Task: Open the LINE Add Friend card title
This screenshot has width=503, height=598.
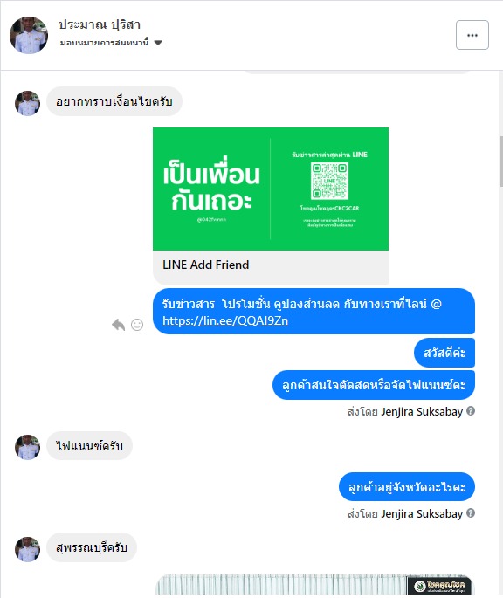Action: [206, 265]
